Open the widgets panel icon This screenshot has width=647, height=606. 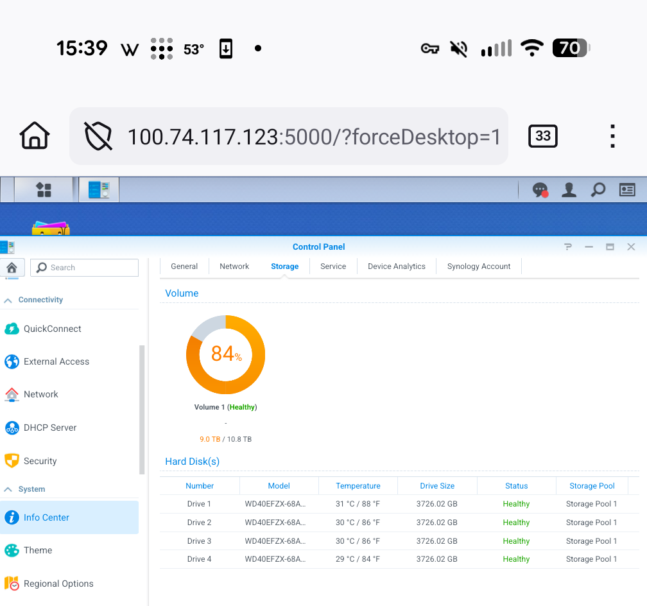pos(627,190)
